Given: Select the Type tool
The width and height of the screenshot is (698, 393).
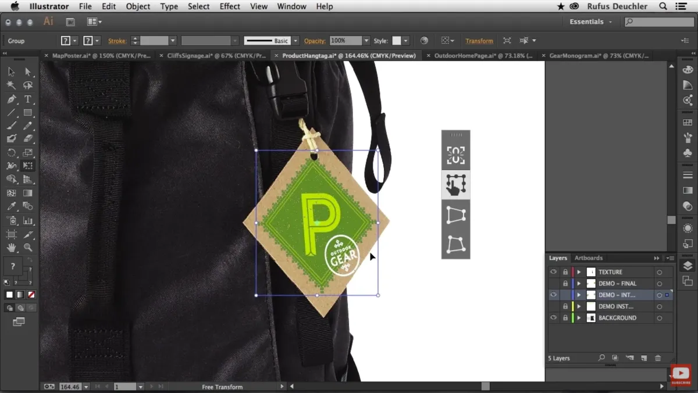Looking at the screenshot, I should [27, 99].
